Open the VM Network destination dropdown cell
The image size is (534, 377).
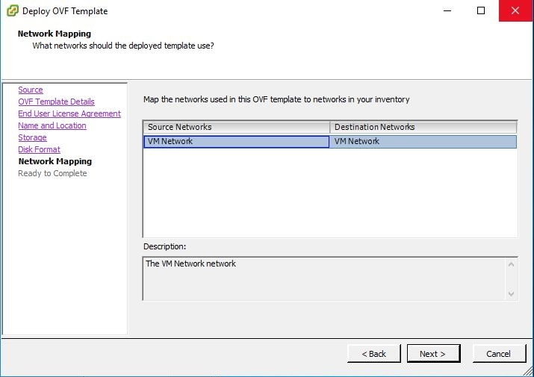[x=423, y=142]
